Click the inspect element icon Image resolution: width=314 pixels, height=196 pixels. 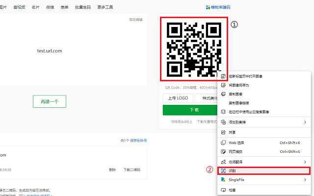(x=223, y=190)
